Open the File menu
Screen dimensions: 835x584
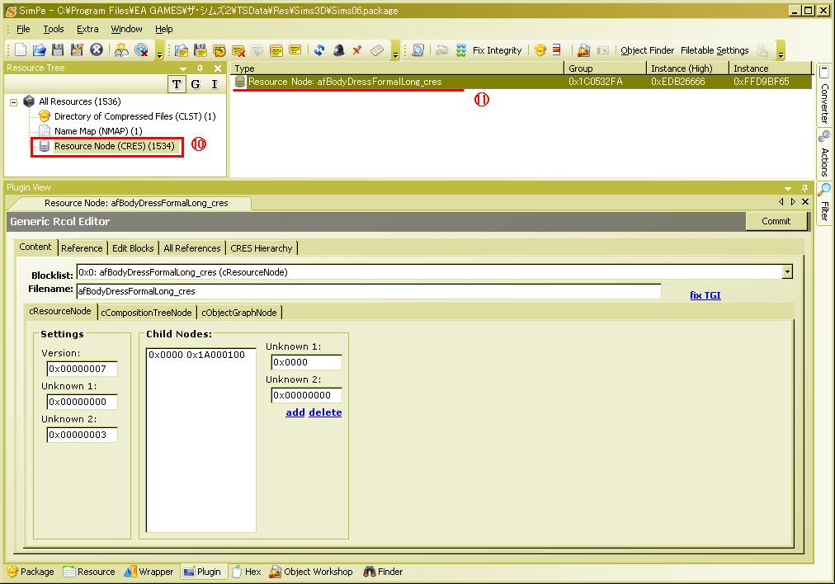coord(23,29)
